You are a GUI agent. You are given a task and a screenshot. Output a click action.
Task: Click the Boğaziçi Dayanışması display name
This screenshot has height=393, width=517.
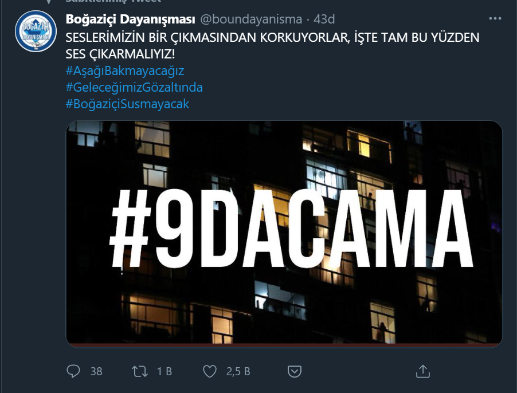(x=130, y=19)
